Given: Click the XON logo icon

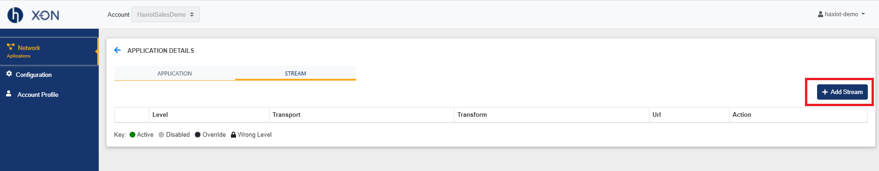Looking at the screenshot, I should pyautogui.click(x=15, y=15).
